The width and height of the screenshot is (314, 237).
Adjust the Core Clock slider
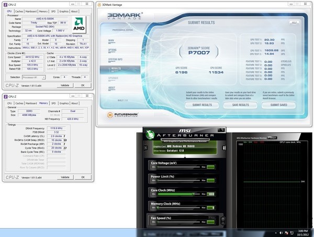click(x=178, y=194)
